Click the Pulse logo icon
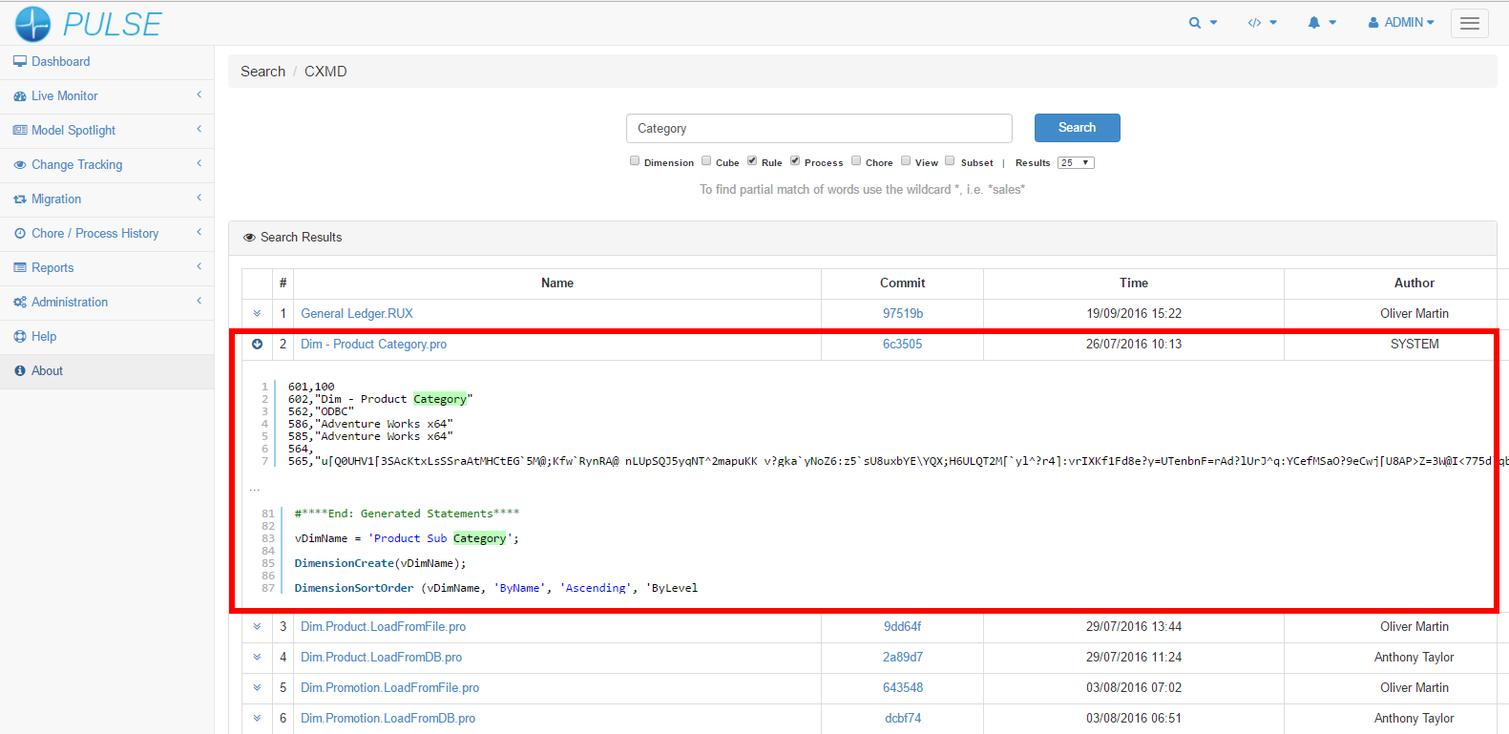This screenshot has width=1509, height=734. (32, 24)
